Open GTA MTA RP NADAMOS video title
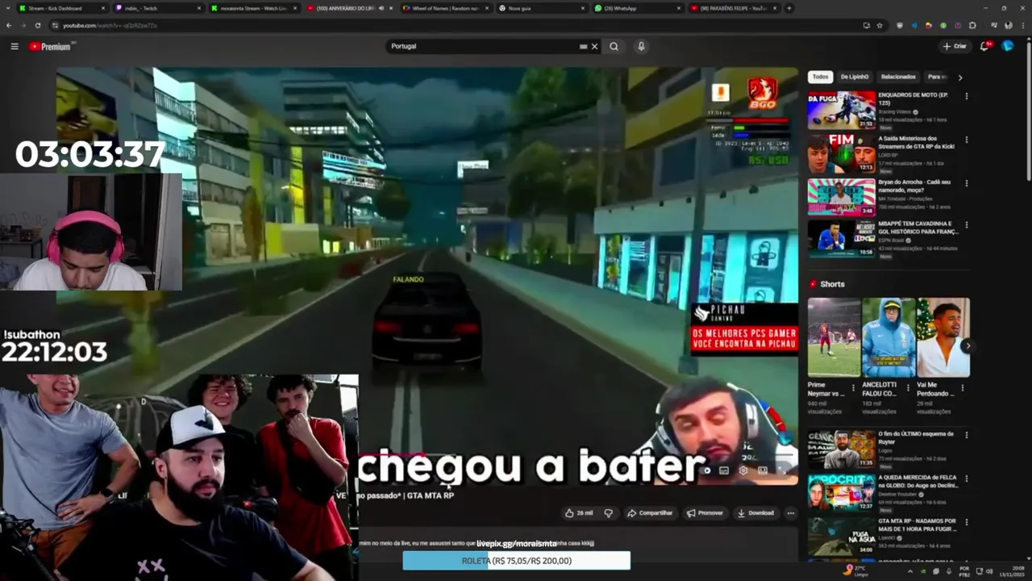1032x581 pixels. click(x=919, y=525)
